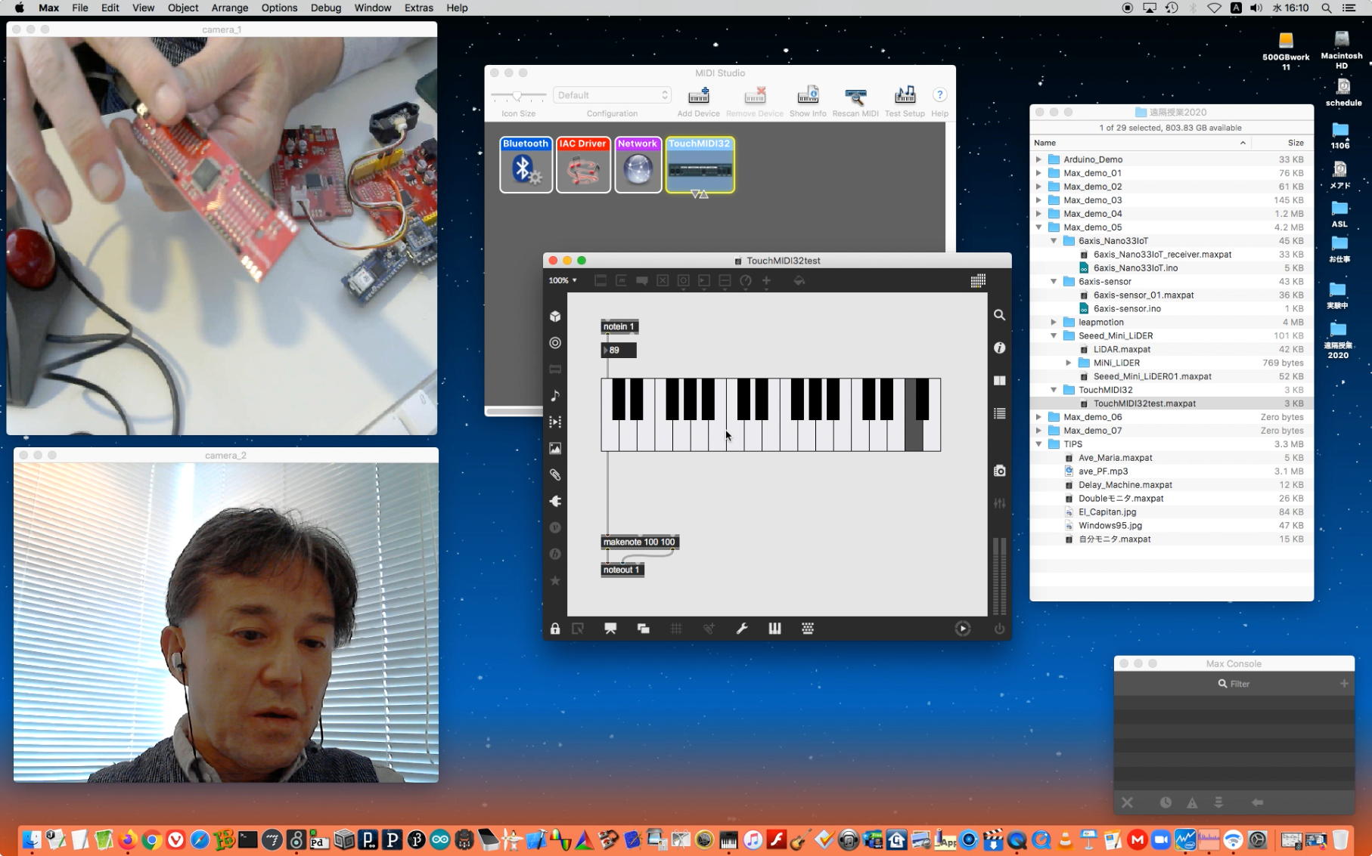
Task: Click Rescan MIDI in the MIDI Studio toolbar
Action: point(855,96)
